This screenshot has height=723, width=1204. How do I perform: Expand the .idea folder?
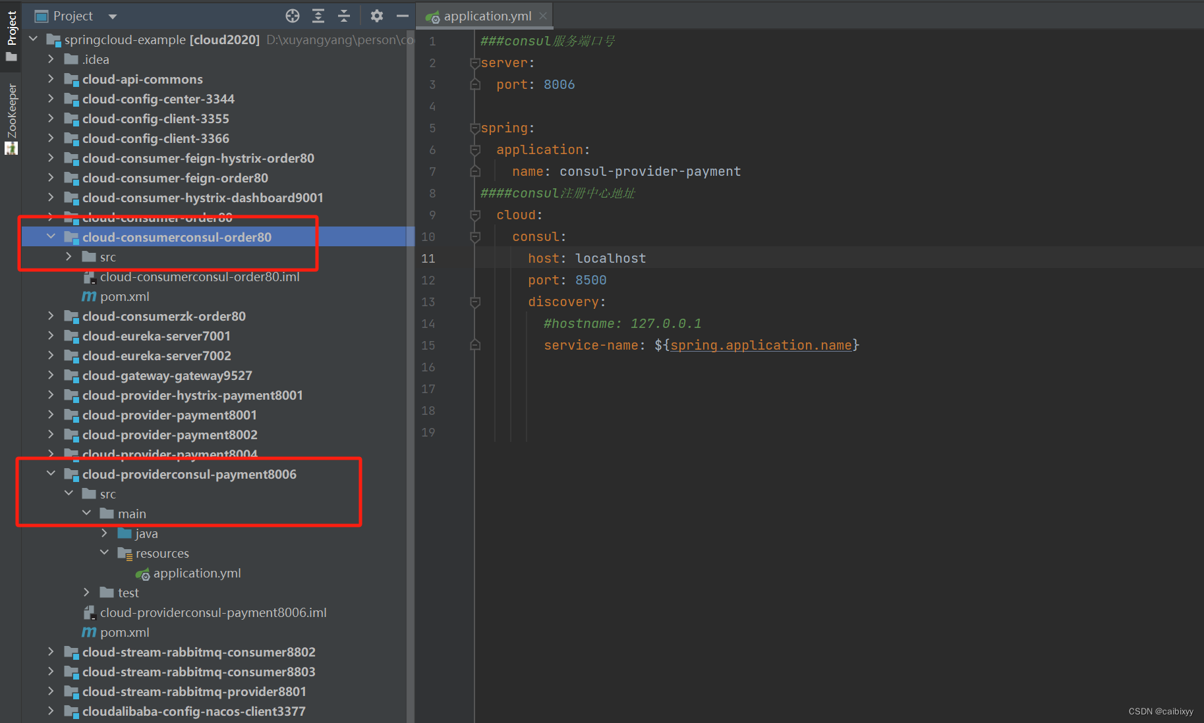point(51,59)
